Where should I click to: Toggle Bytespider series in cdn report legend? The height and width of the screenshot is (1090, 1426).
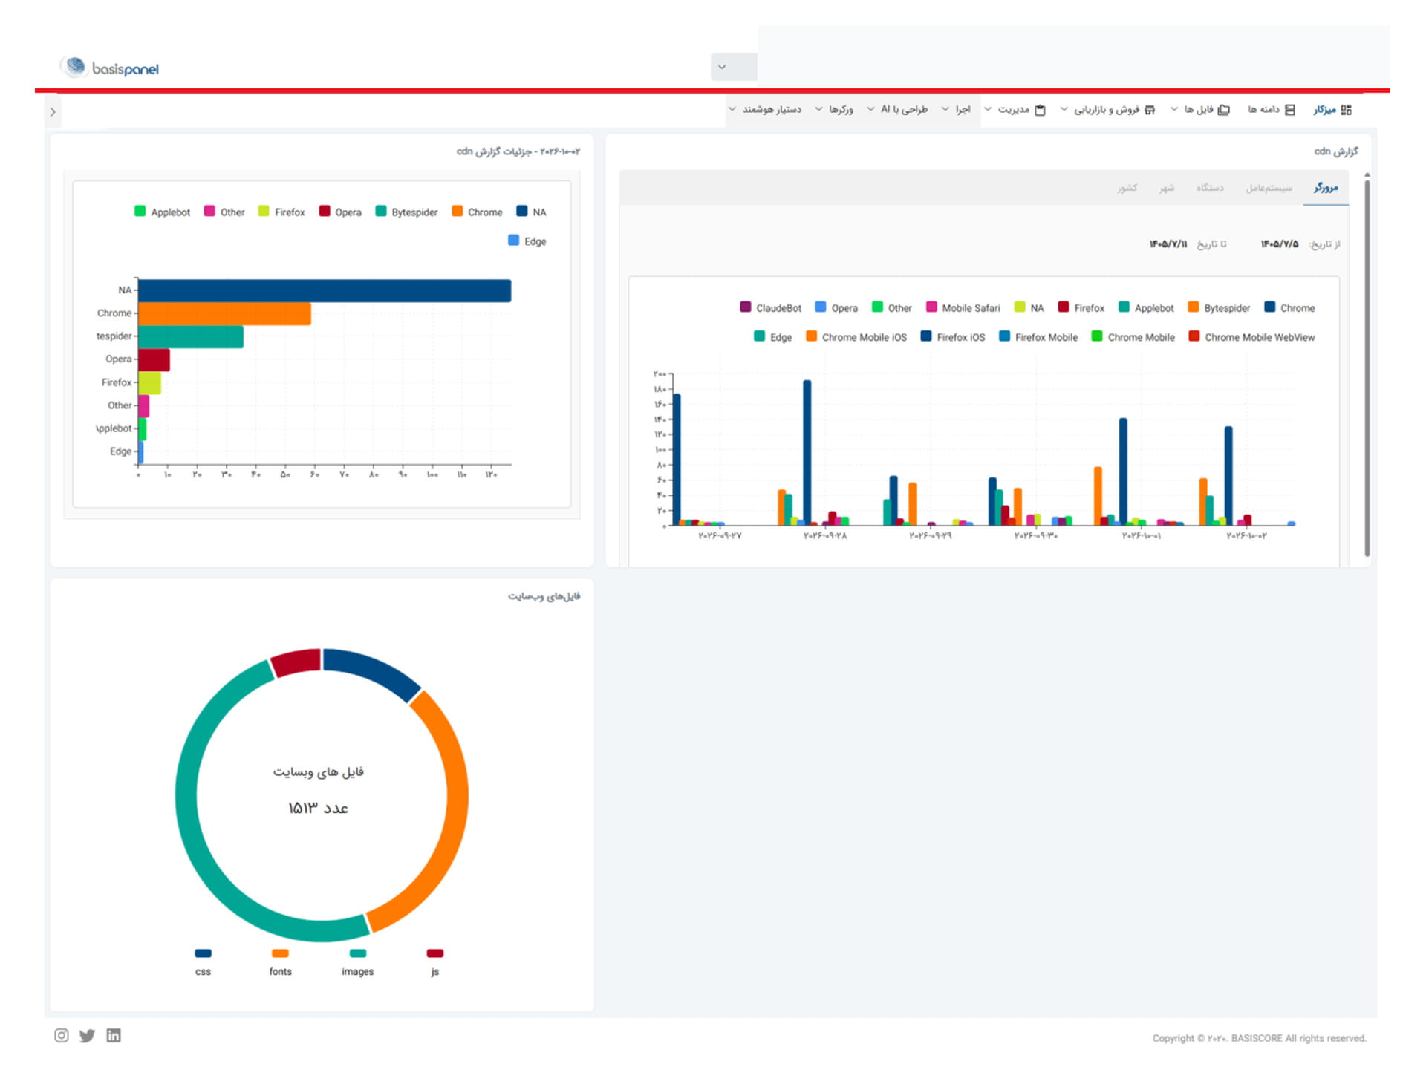[1219, 307]
